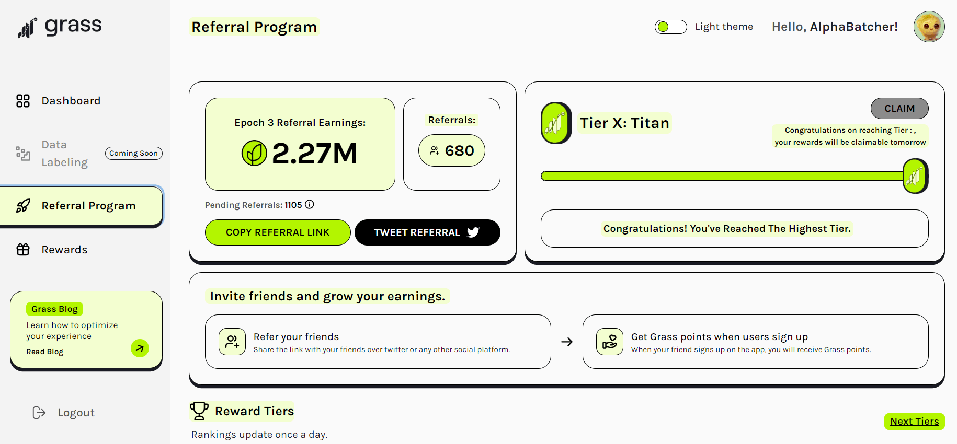
Task: Follow the Next Tiers link
Action: tap(915, 422)
